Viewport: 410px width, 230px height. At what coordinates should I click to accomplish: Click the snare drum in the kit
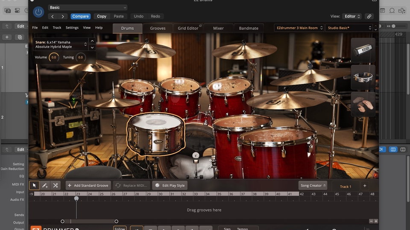click(x=156, y=133)
